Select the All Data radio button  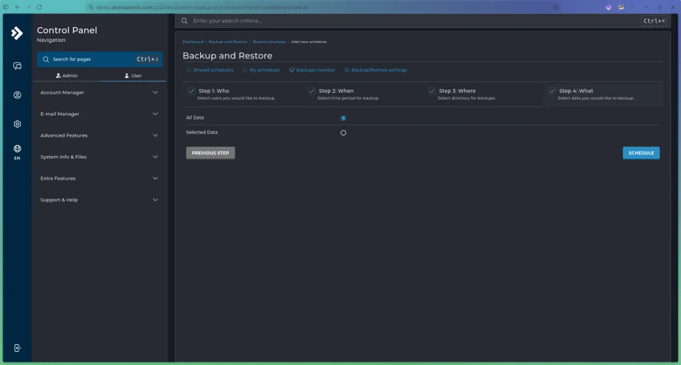[x=343, y=118]
